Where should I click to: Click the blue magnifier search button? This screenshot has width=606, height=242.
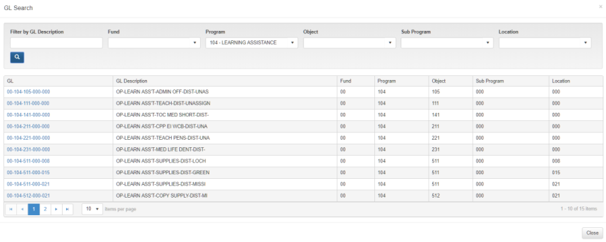(17, 58)
